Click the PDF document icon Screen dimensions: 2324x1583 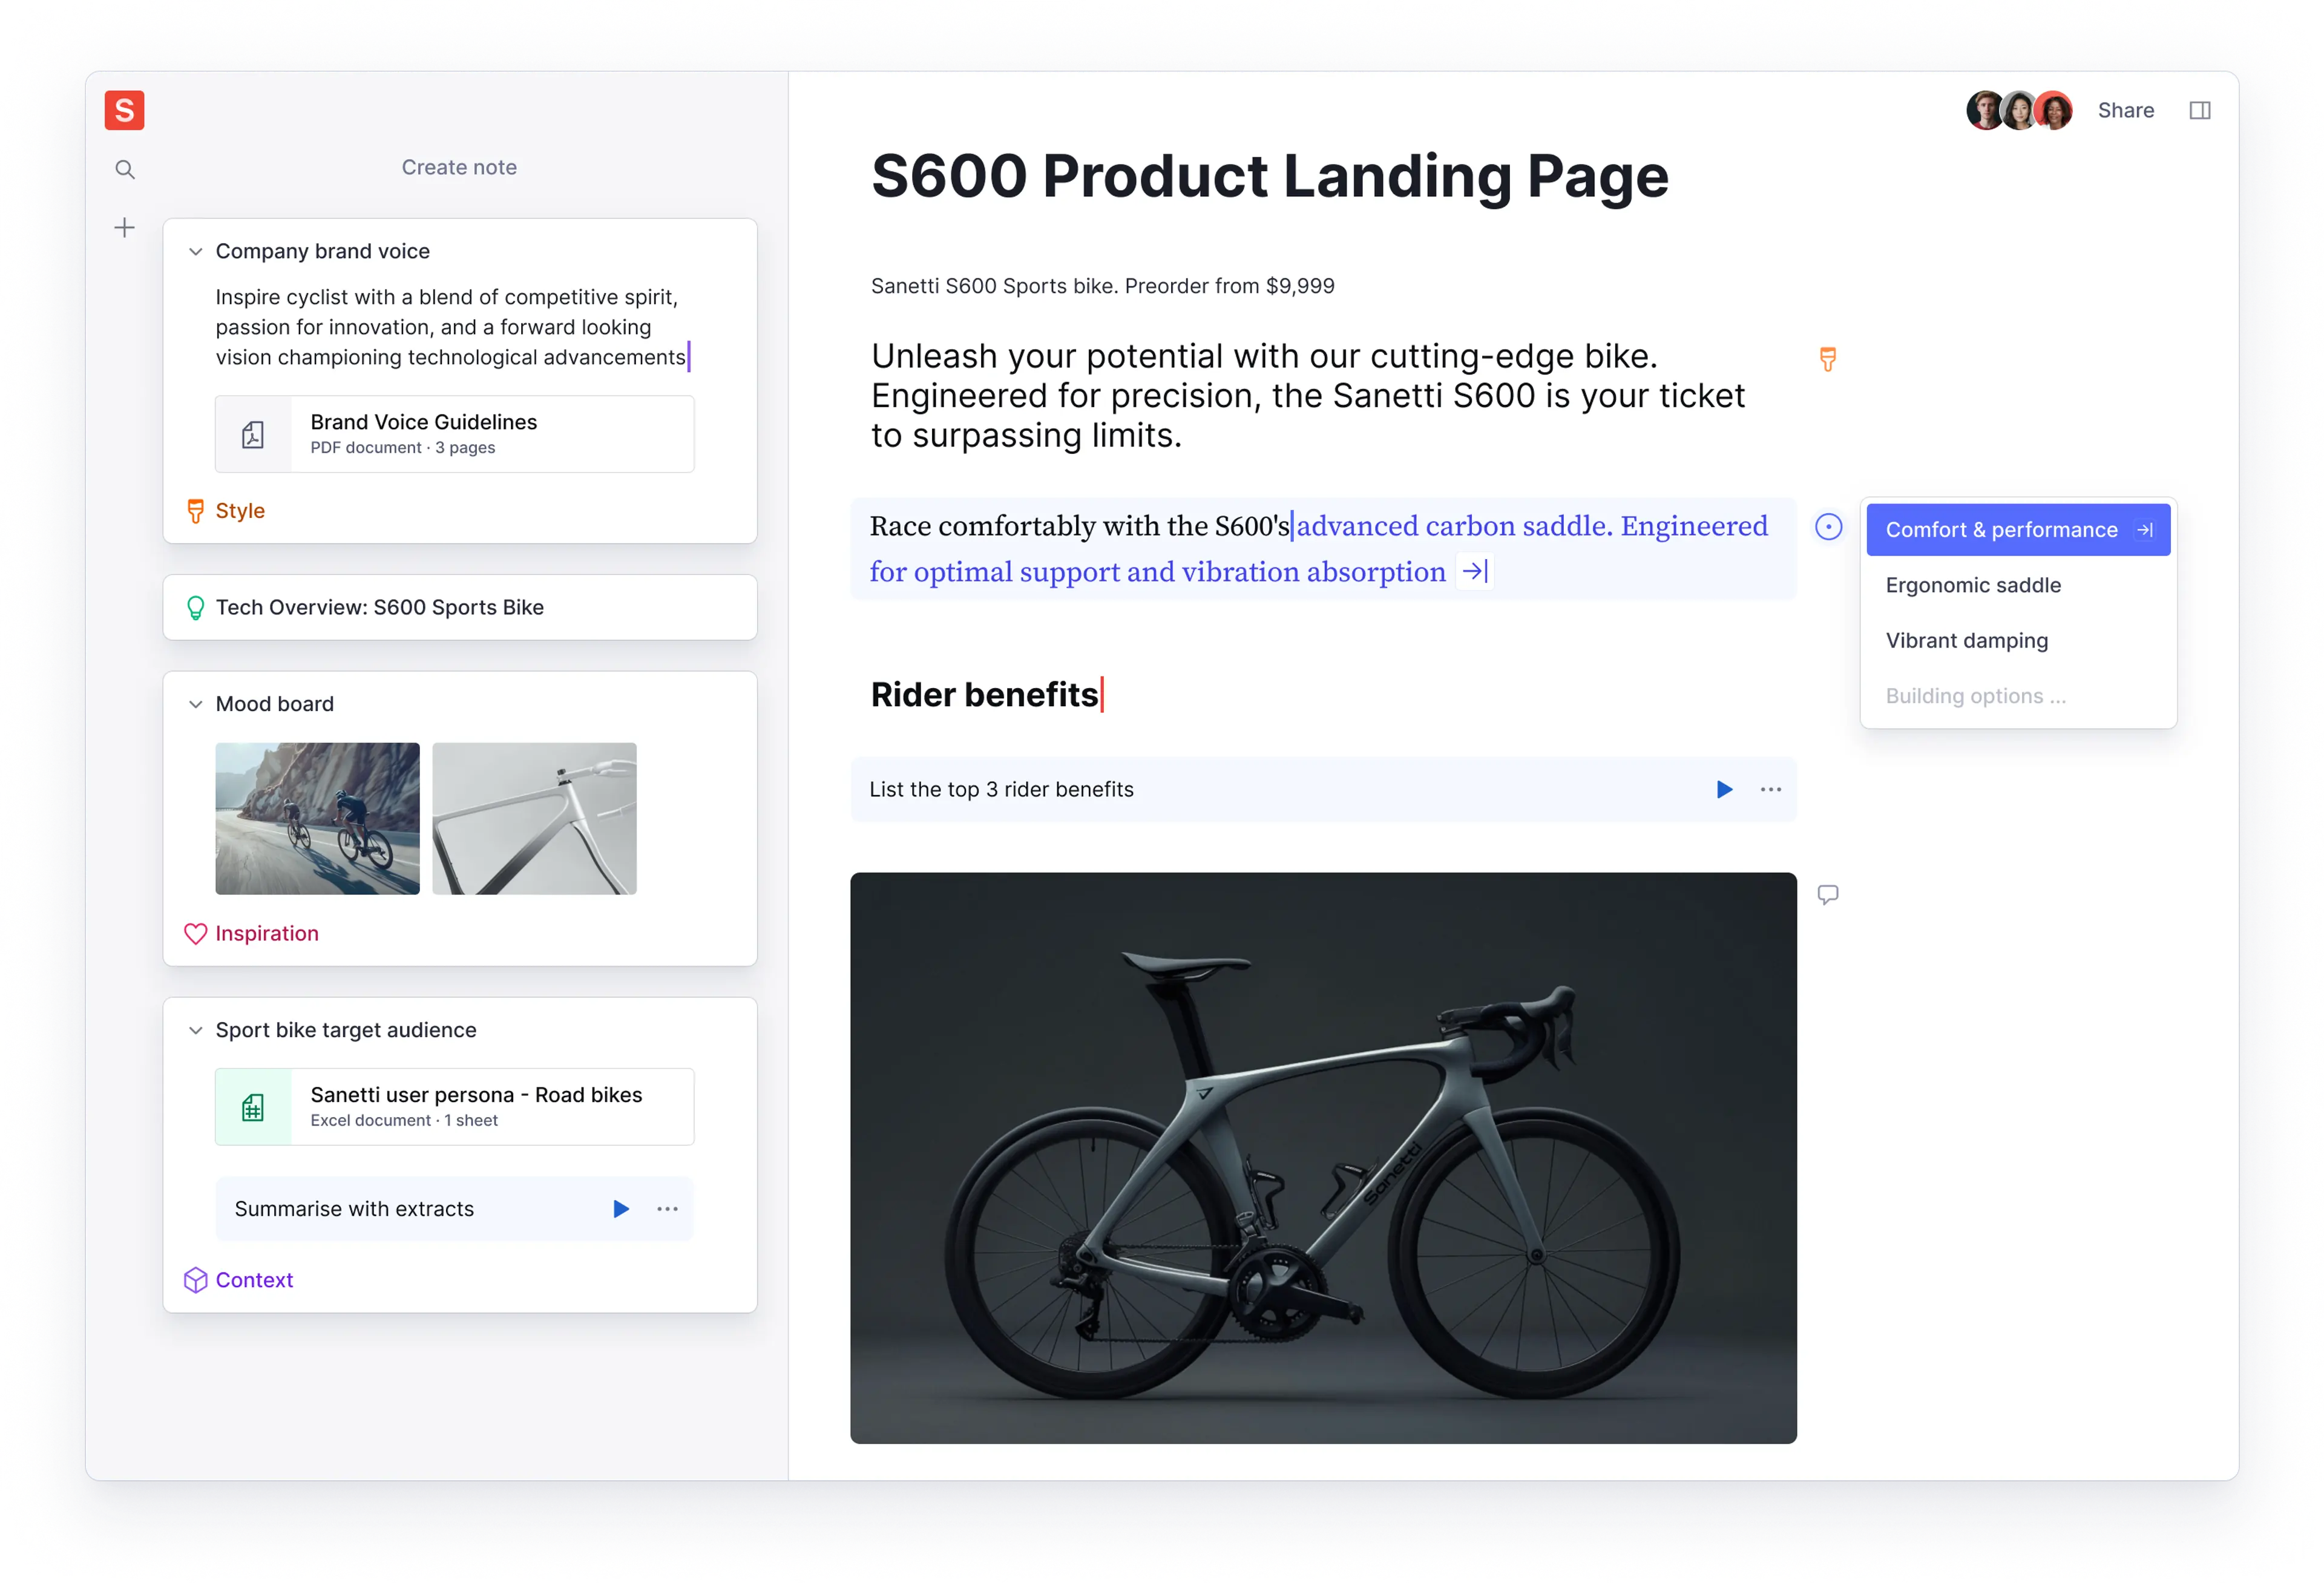click(253, 434)
